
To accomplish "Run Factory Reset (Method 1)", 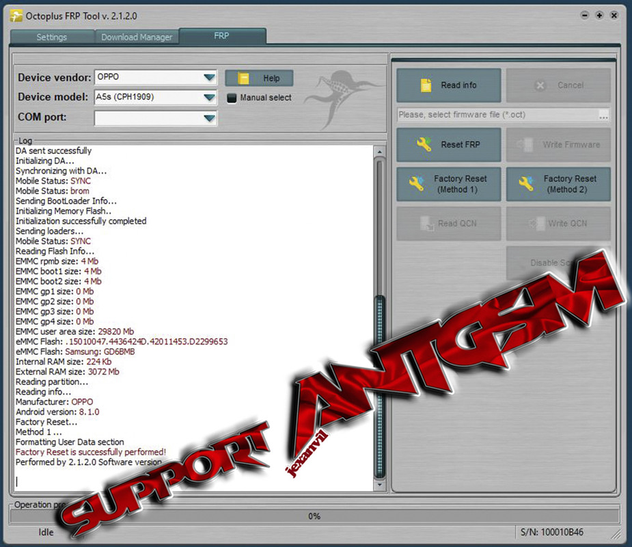I will 449,184.
